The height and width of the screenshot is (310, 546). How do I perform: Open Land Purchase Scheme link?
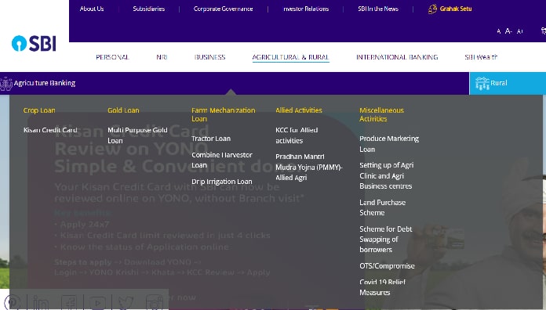(383, 207)
